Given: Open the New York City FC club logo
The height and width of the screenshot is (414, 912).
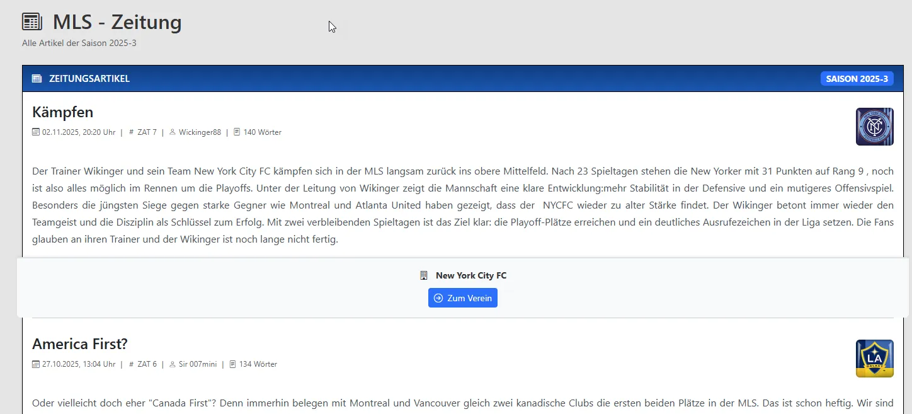Looking at the screenshot, I should point(874,127).
